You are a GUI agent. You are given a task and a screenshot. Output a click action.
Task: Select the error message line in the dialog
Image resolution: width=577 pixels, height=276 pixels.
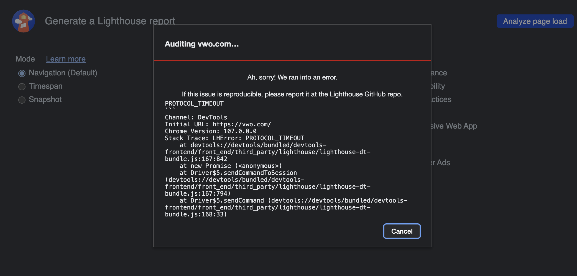[x=292, y=77]
